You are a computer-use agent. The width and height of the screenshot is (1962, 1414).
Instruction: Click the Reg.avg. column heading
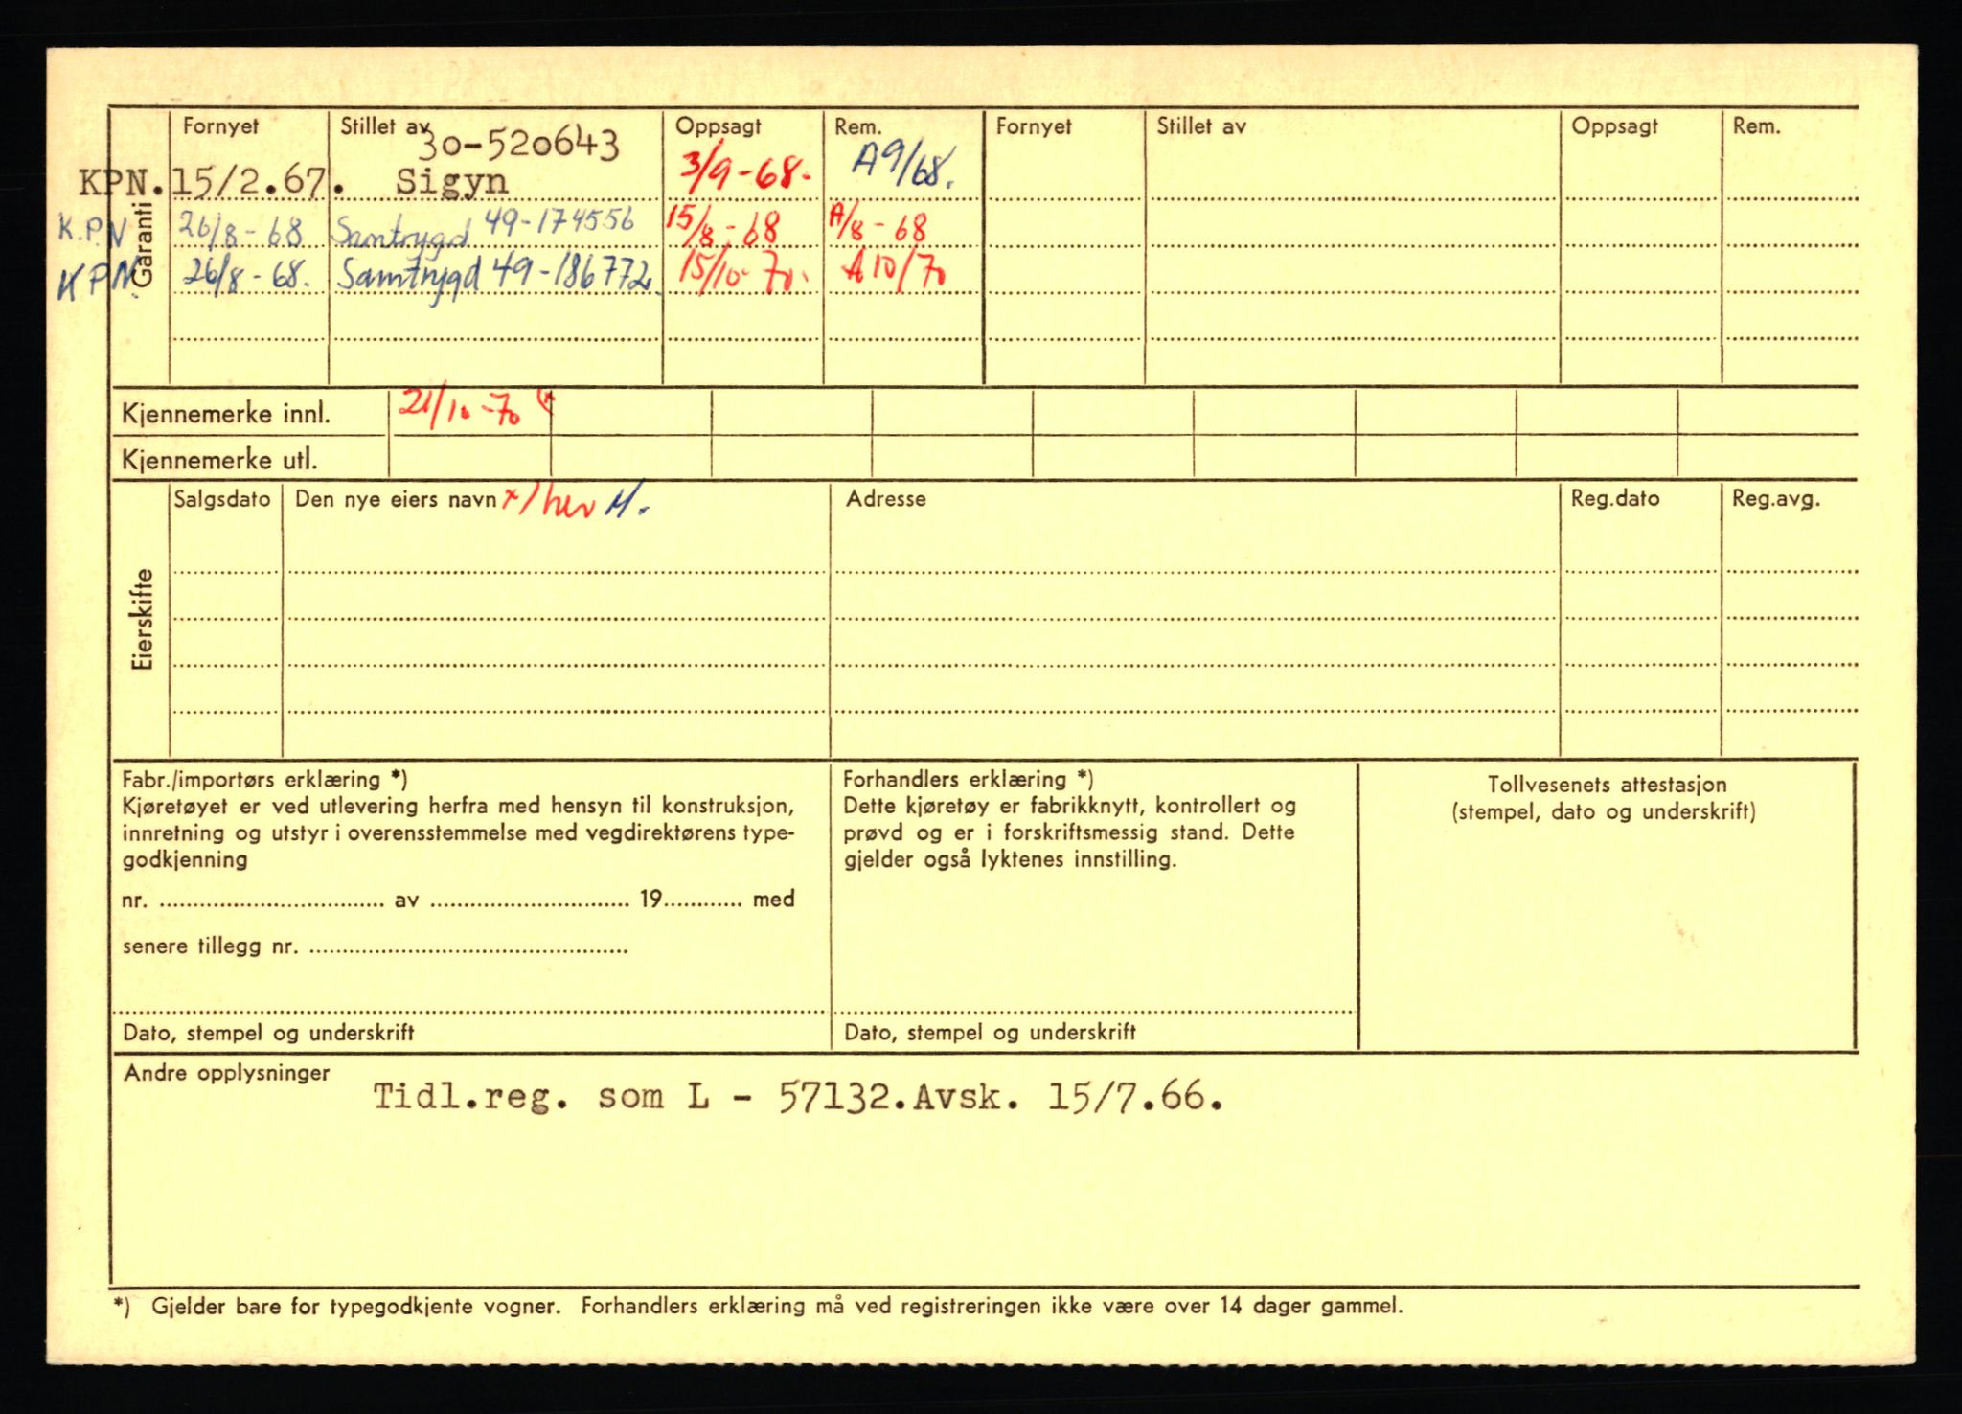coord(1776,499)
